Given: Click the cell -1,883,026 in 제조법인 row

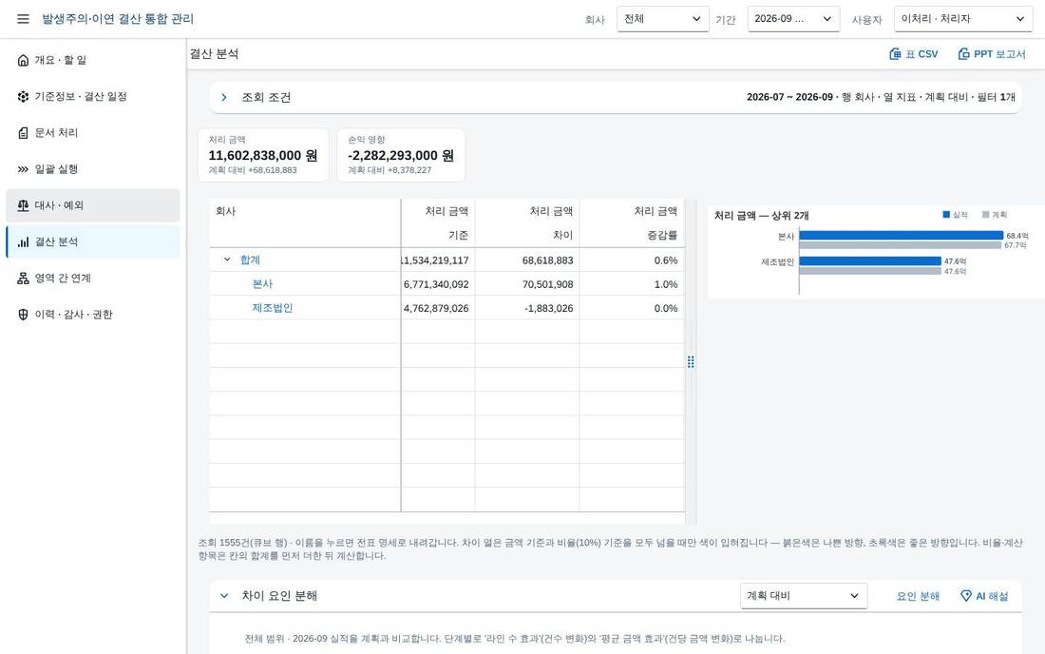Looking at the screenshot, I should [527, 308].
